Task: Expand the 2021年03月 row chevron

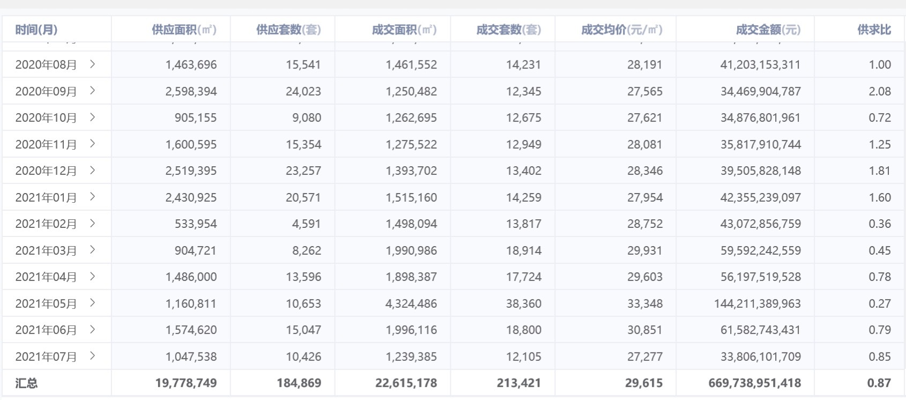Action: tap(93, 250)
